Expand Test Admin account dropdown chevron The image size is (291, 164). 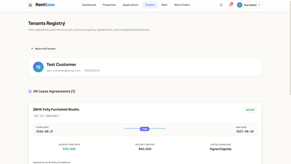(260, 5)
